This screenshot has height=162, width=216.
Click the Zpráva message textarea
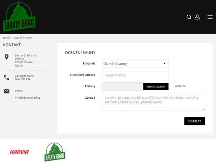[x=153, y=102]
